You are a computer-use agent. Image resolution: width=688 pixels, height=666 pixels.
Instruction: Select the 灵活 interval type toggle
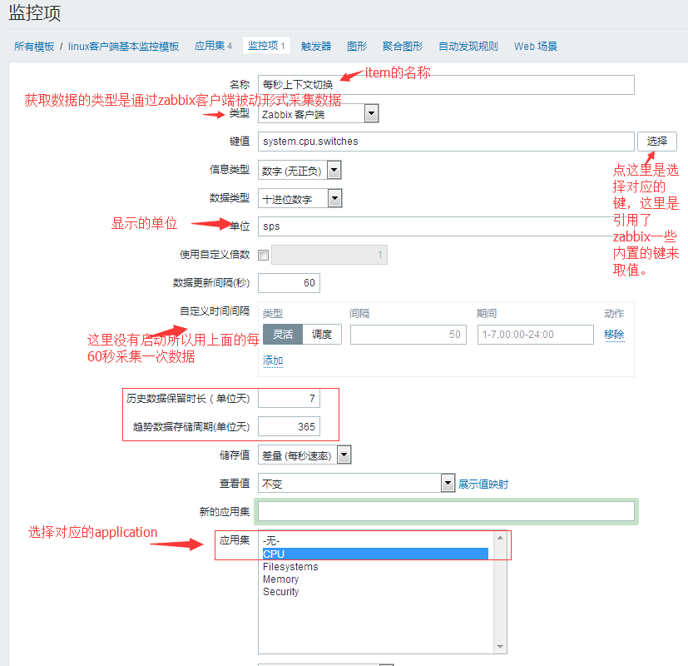(x=283, y=334)
